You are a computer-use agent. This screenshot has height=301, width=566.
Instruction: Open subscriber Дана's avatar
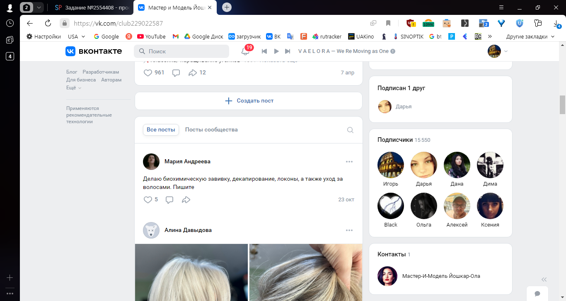[x=457, y=165]
